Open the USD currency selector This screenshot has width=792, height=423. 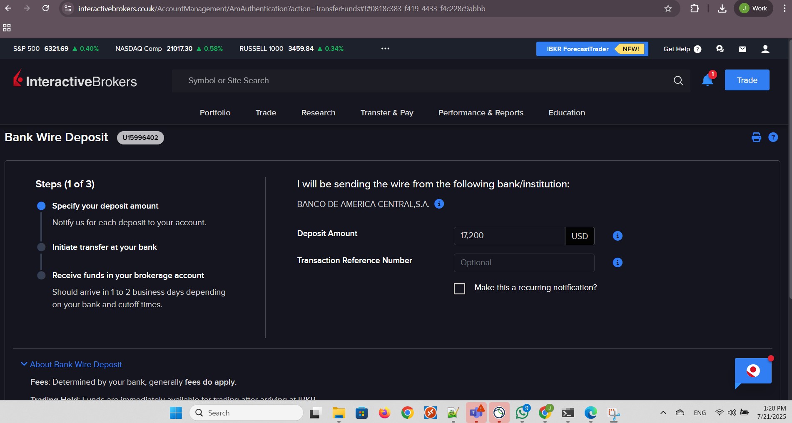coord(580,236)
